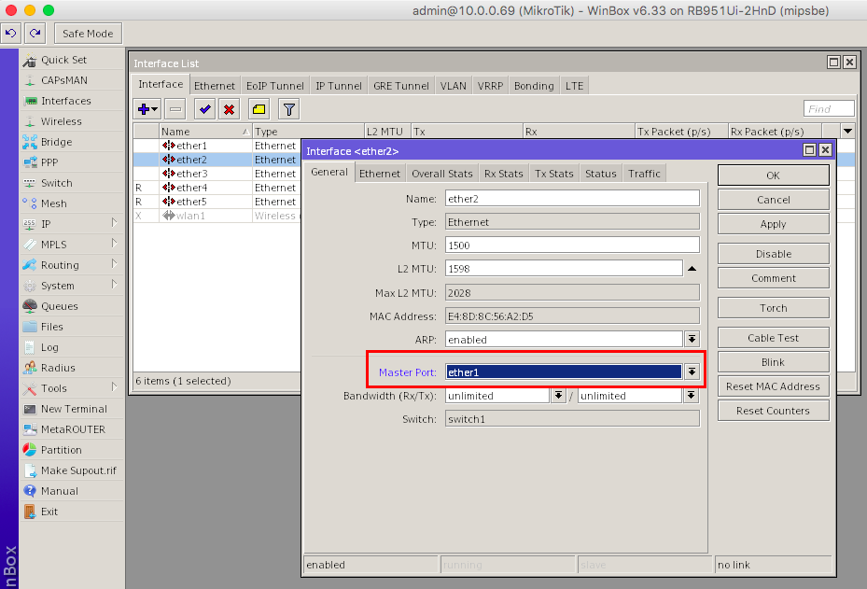Open Wireless in the sidebar
The width and height of the screenshot is (867, 589).
pyautogui.click(x=61, y=121)
